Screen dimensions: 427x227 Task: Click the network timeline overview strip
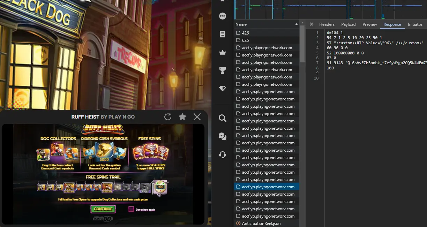click(330, 9)
